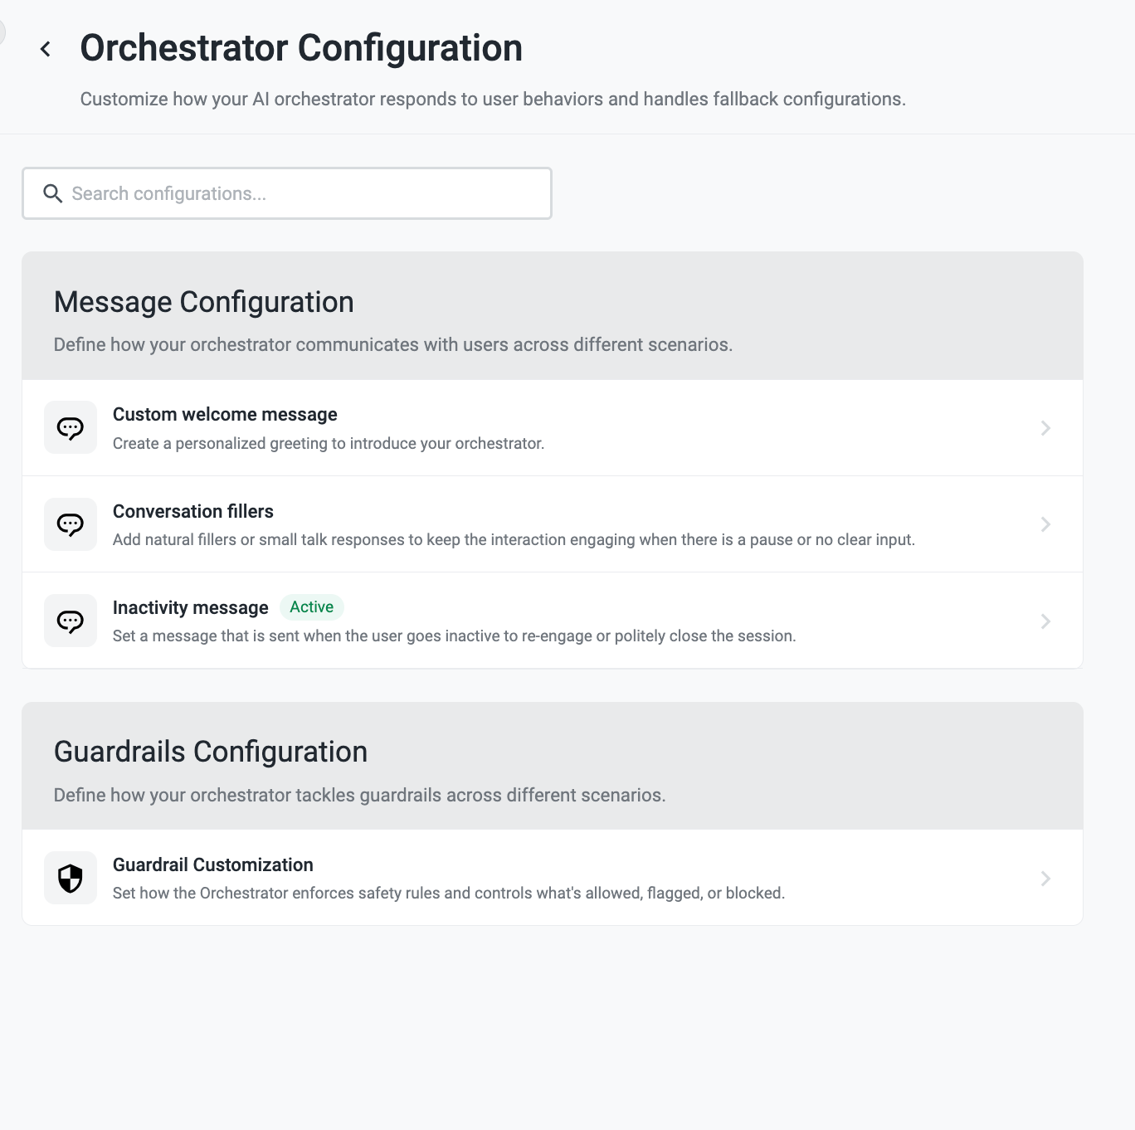Click the Guardrail Customization shield icon
Image resolution: width=1135 pixels, height=1130 pixels.
pos(71,878)
